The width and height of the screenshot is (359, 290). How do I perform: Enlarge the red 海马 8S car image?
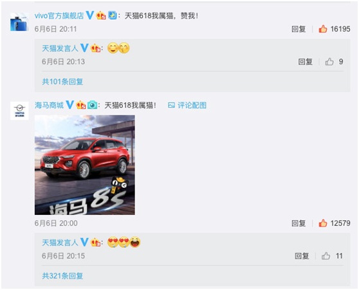[85, 165]
